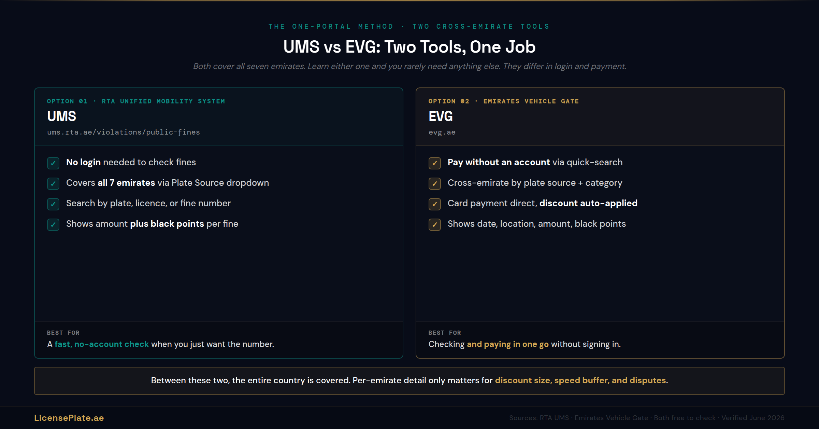Click 'THE ONE-PORTAL METHOD' eyebrow text
This screenshot has width=819, height=429.
(x=331, y=26)
